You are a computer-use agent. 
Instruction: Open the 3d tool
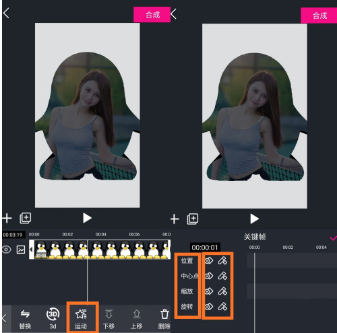[x=53, y=318]
